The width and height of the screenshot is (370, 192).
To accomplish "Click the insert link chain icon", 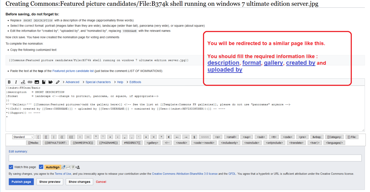I will pyautogui.click(x=30, y=82).
